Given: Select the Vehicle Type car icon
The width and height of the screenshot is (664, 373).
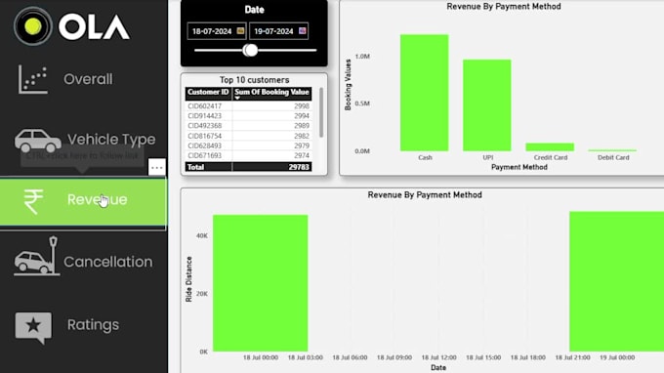Looking at the screenshot, I should [x=38, y=141].
